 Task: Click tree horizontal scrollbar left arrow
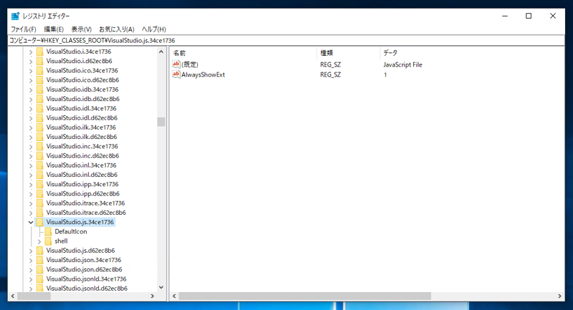13,296
